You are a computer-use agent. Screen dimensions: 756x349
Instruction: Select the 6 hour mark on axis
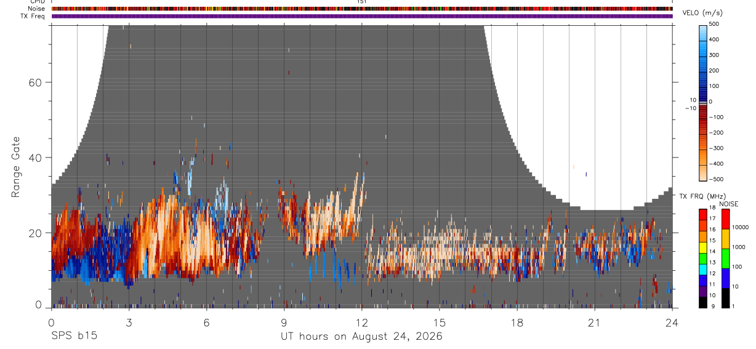click(x=206, y=323)
